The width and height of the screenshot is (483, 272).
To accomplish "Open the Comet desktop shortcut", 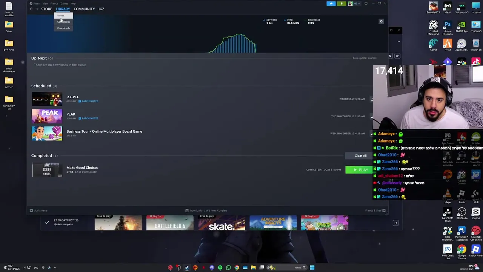I will 433,45.
